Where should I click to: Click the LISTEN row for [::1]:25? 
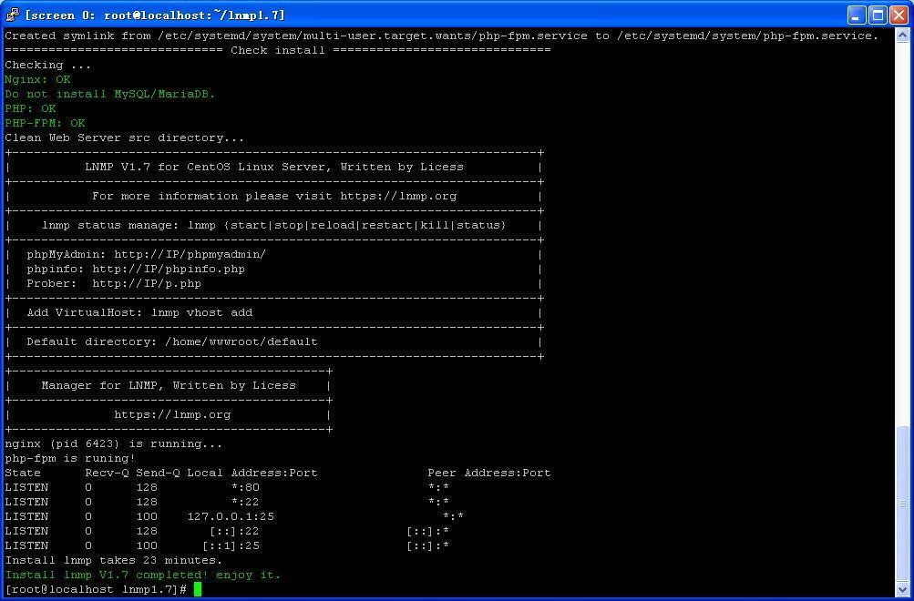[x=227, y=545]
